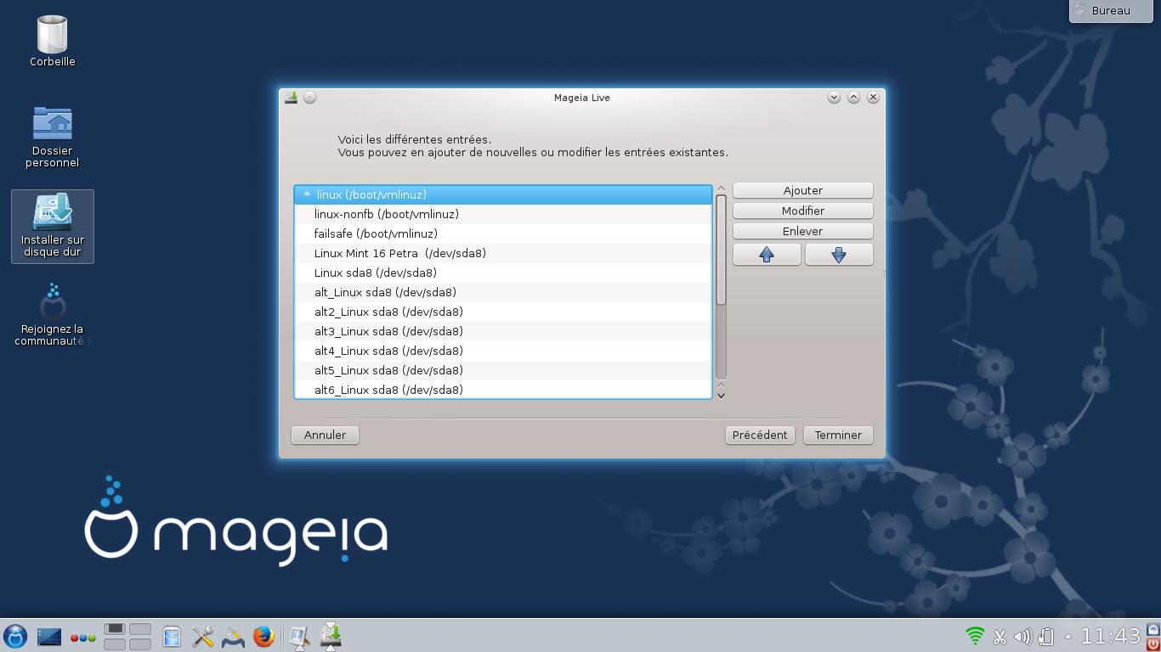Select the alt3_Linux sda8 entry
Viewport: 1161px width, 652px height.
pyautogui.click(x=503, y=331)
